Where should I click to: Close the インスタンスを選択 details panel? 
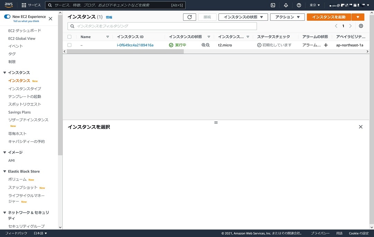point(360,127)
